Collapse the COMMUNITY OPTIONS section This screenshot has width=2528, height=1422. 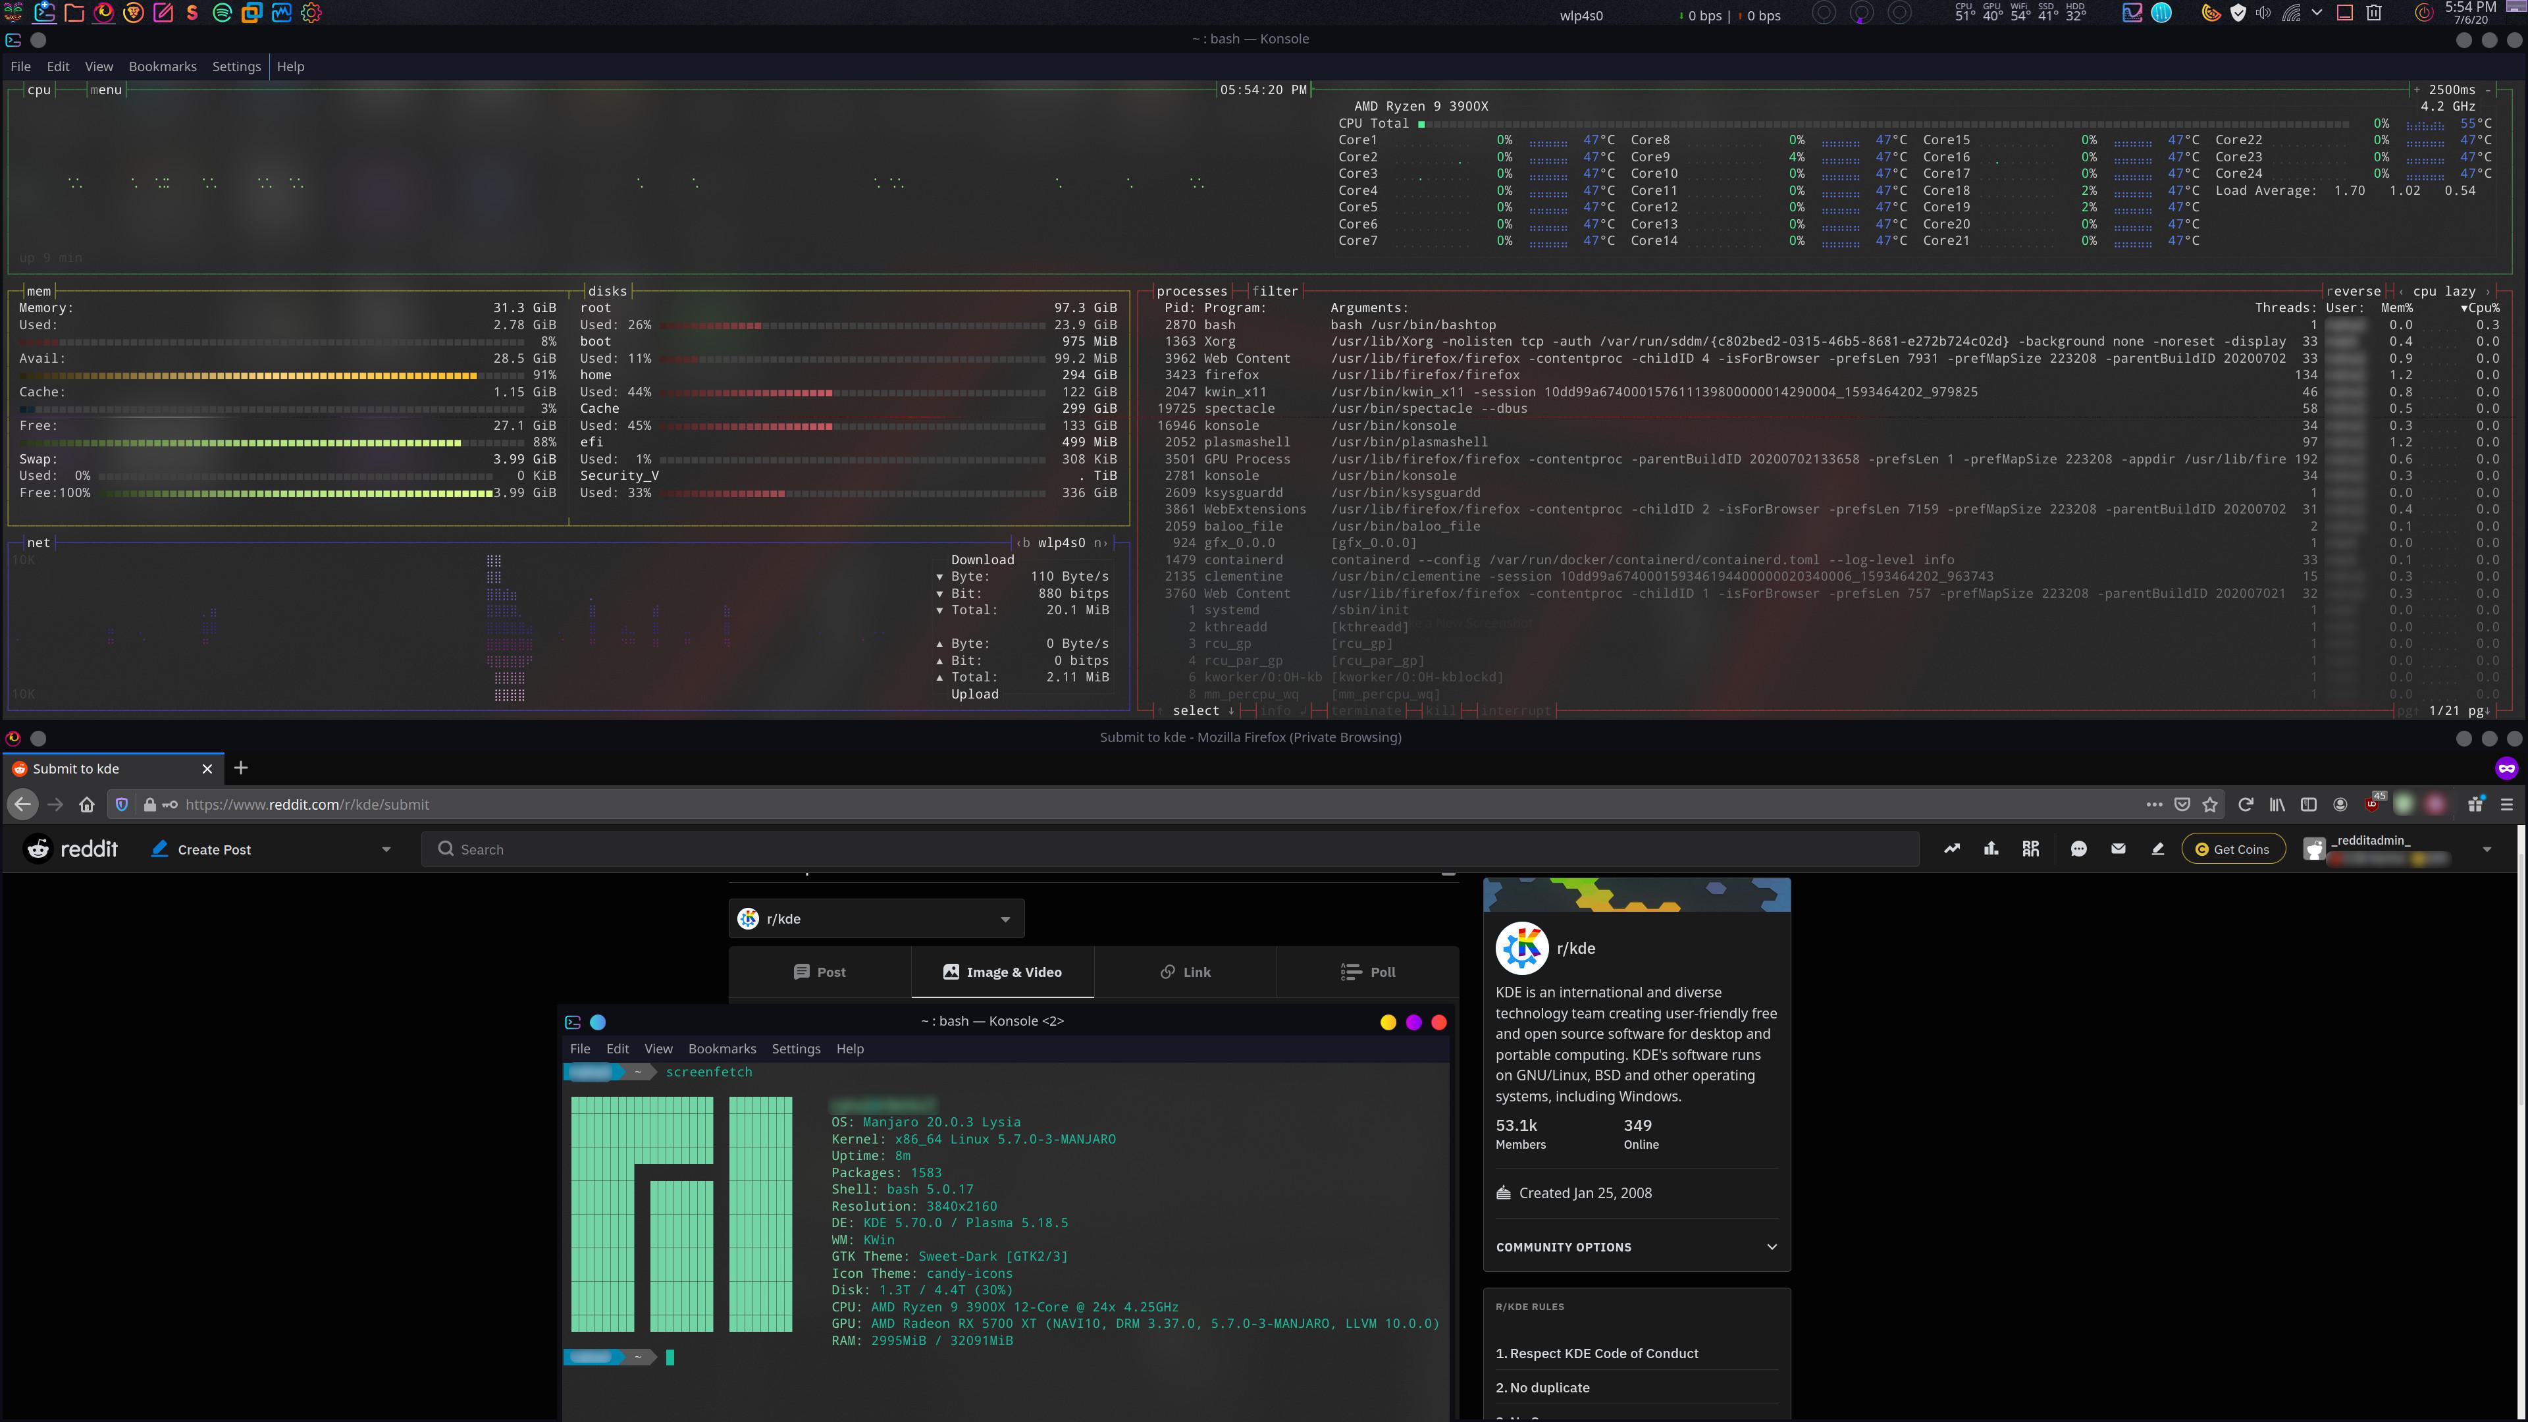(1772, 1246)
